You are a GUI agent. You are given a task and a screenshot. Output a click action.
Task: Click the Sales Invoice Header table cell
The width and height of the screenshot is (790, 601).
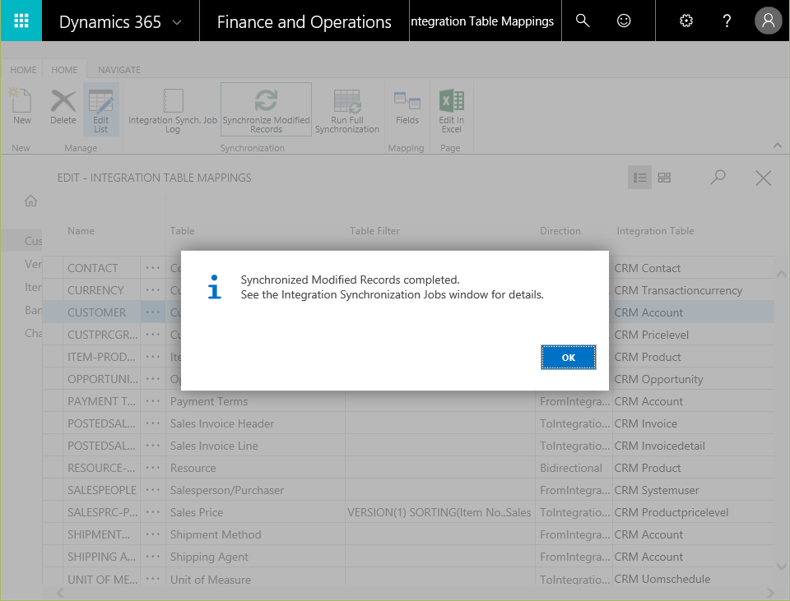tap(255, 423)
